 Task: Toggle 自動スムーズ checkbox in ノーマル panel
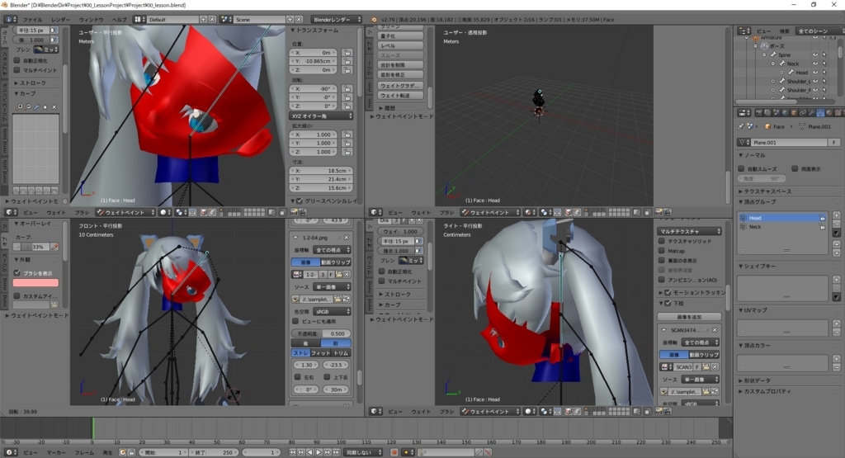742,168
